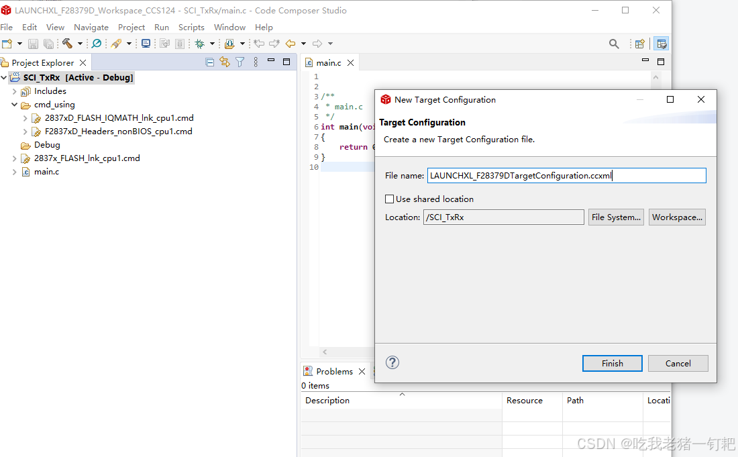738x457 pixels.
Task: Collapse the cmd_using folder
Action: click(x=15, y=105)
